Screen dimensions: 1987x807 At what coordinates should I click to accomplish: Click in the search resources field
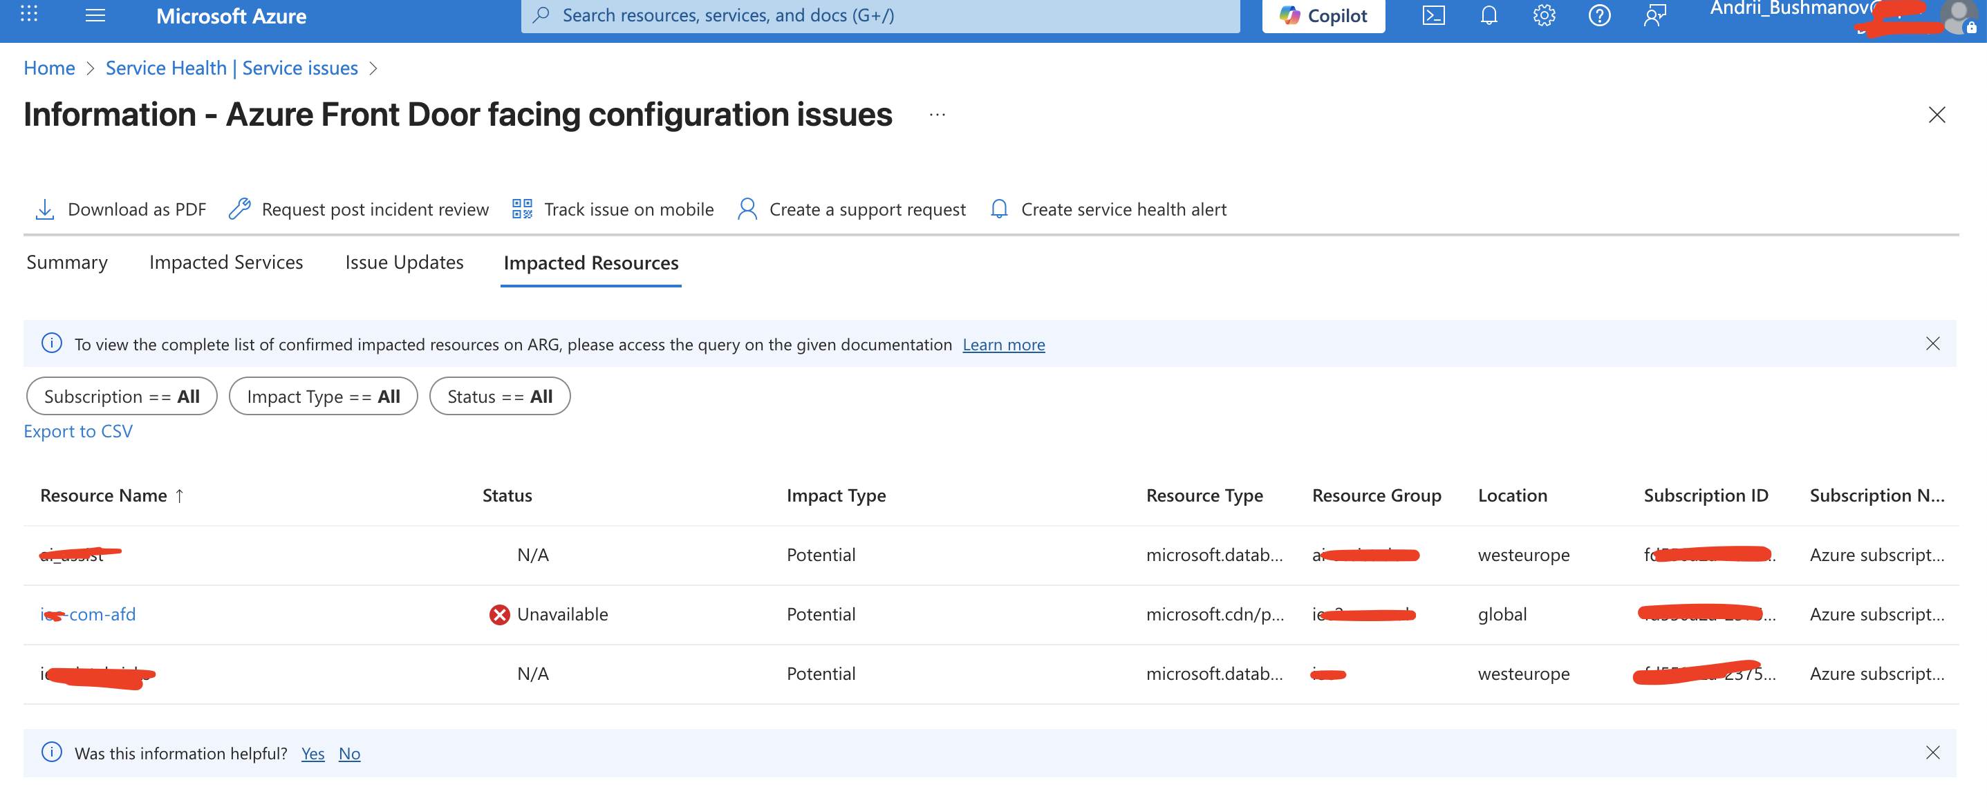[x=879, y=15]
